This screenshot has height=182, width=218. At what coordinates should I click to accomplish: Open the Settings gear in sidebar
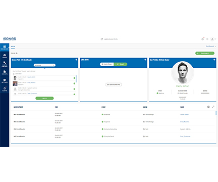5,81
